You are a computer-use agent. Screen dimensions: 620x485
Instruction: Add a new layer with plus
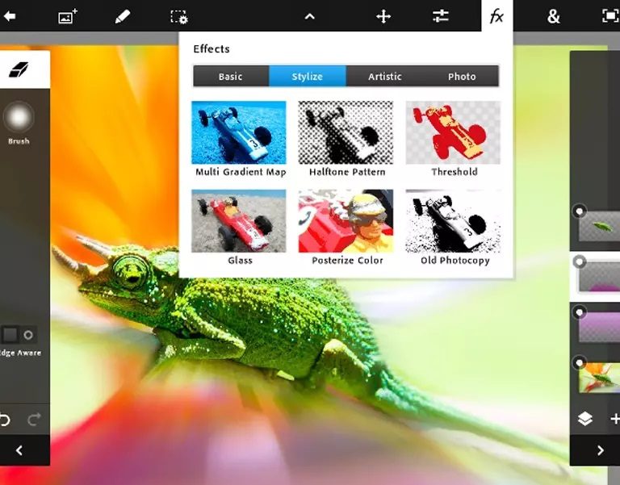pos(615,419)
